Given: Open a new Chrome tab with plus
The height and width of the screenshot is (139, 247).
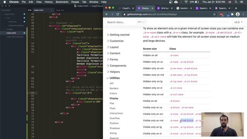Looking at the screenshot, I should (x=236, y=8).
